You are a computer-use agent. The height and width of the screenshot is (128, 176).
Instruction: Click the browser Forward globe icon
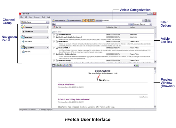coord(60,65)
